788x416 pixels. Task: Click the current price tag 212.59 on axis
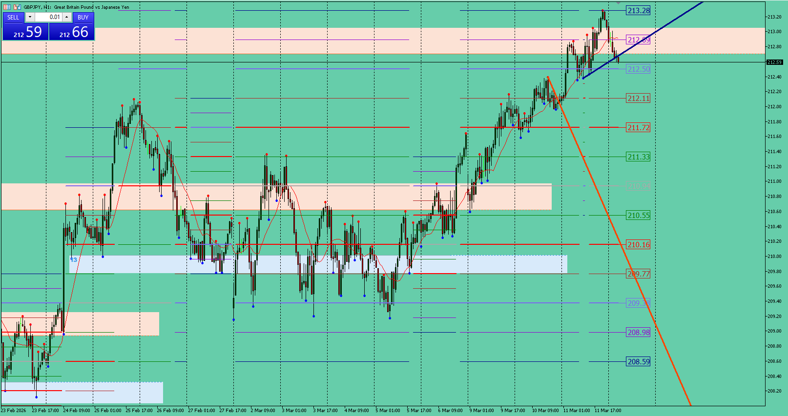(x=775, y=62)
